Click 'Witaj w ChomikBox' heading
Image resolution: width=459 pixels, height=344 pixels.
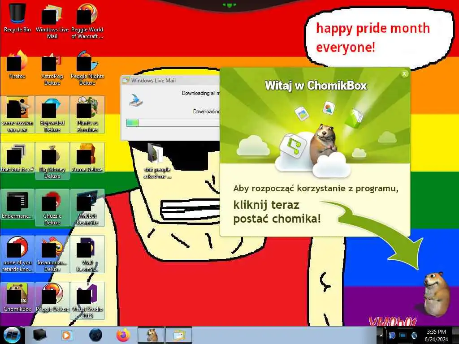[x=316, y=86]
